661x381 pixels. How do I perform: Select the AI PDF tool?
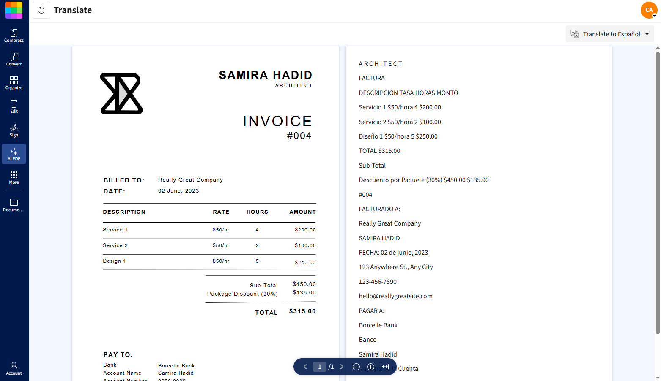coord(14,154)
